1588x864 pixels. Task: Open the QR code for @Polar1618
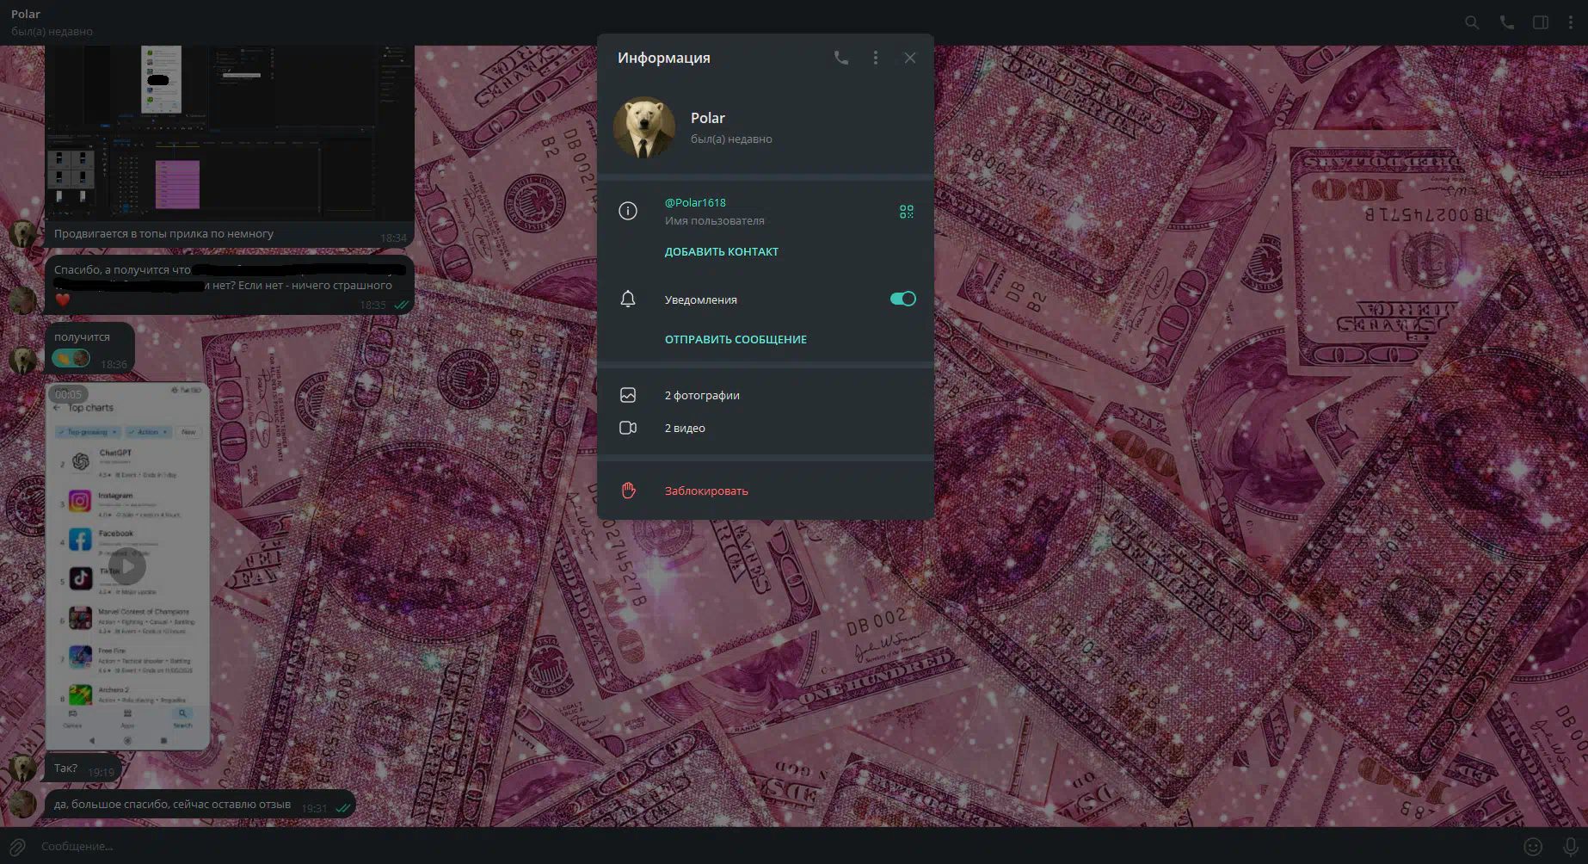pos(906,212)
